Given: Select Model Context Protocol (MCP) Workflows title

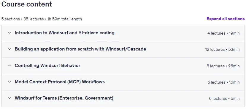Looking at the screenshot, I should (x=60, y=82).
